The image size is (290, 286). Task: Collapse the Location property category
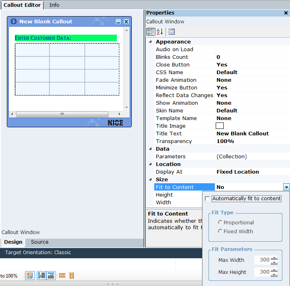(x=150, y=164)
